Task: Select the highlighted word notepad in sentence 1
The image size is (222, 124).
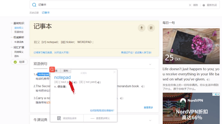Action: click(44, 74)
